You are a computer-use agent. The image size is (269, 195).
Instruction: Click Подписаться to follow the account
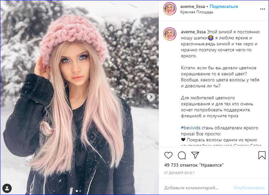[224, 7]
